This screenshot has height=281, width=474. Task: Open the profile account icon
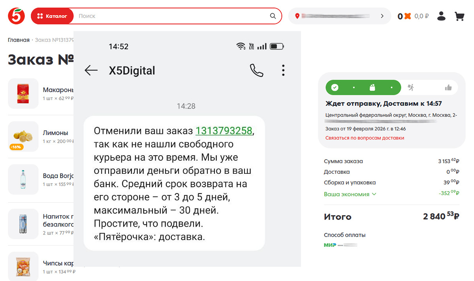coord(441,16)
